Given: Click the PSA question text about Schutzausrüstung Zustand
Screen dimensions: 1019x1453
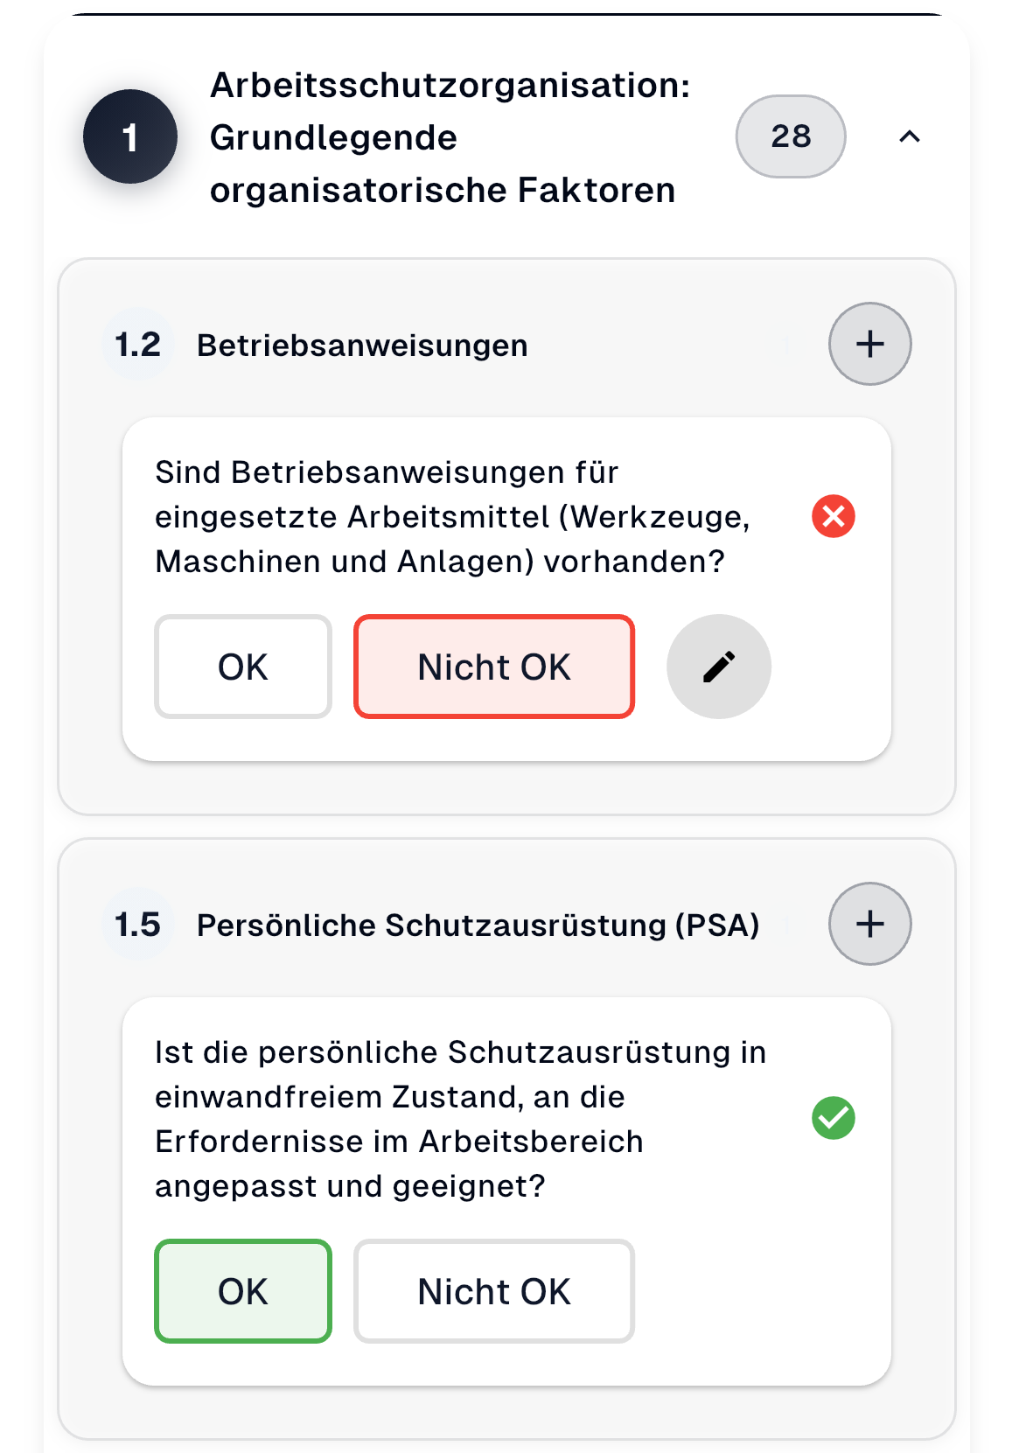Looking at the screenshot, I should click(x=461, y=1120).
